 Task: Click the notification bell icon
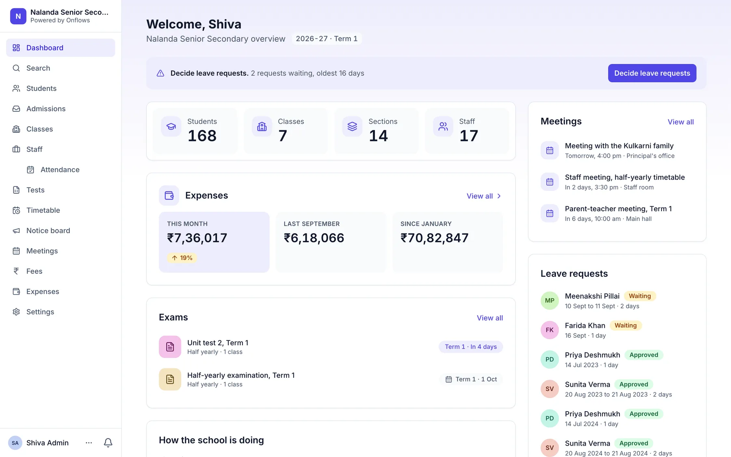click(108, 442)
